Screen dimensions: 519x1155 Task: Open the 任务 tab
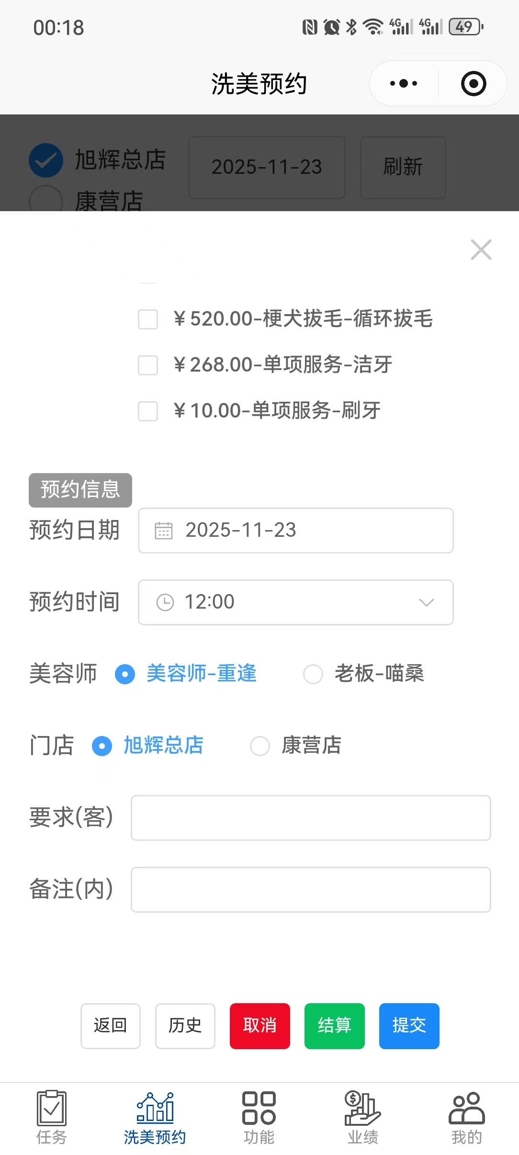[52, 1117]
